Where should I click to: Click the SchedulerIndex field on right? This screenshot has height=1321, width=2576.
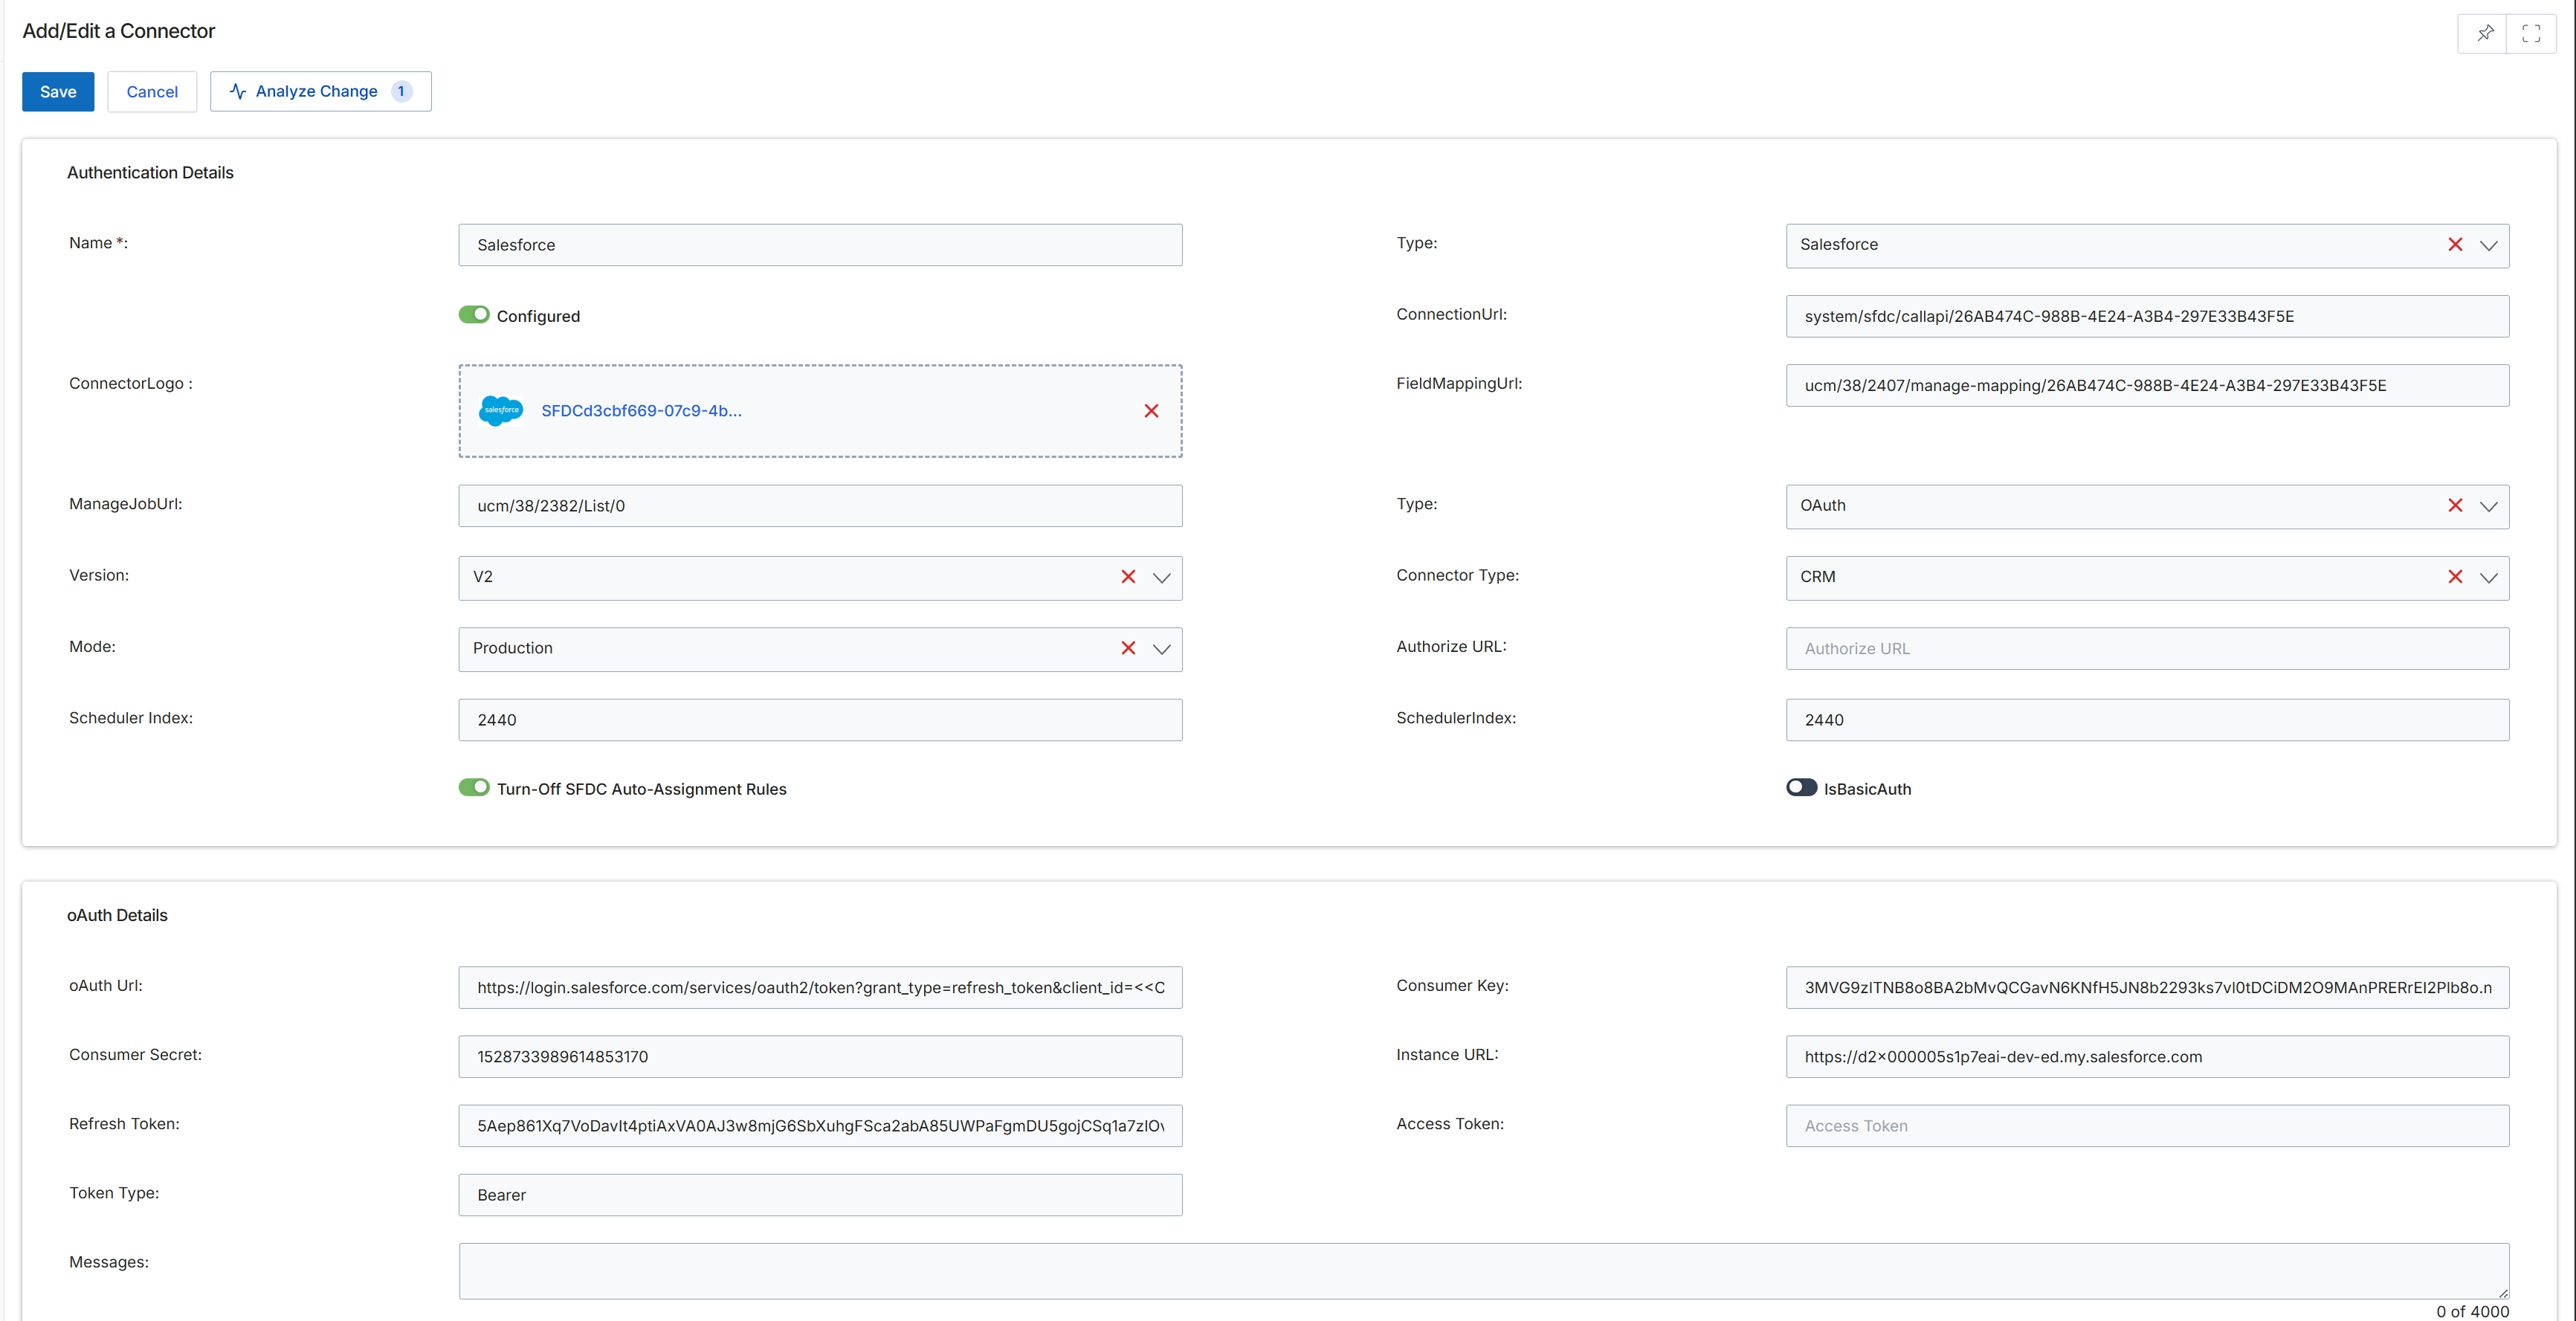pos(2147,720)
